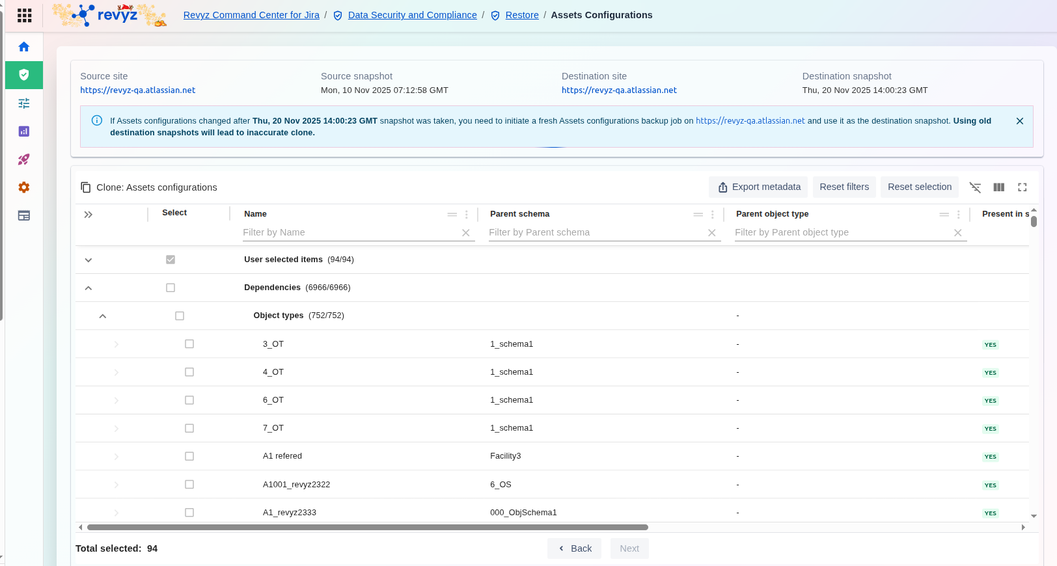
Task: Check the Dependencies group checkbox
Action: [171, 288]
